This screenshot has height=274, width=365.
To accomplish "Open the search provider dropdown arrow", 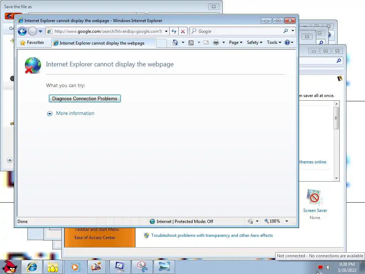I will [x=293, y=31].
